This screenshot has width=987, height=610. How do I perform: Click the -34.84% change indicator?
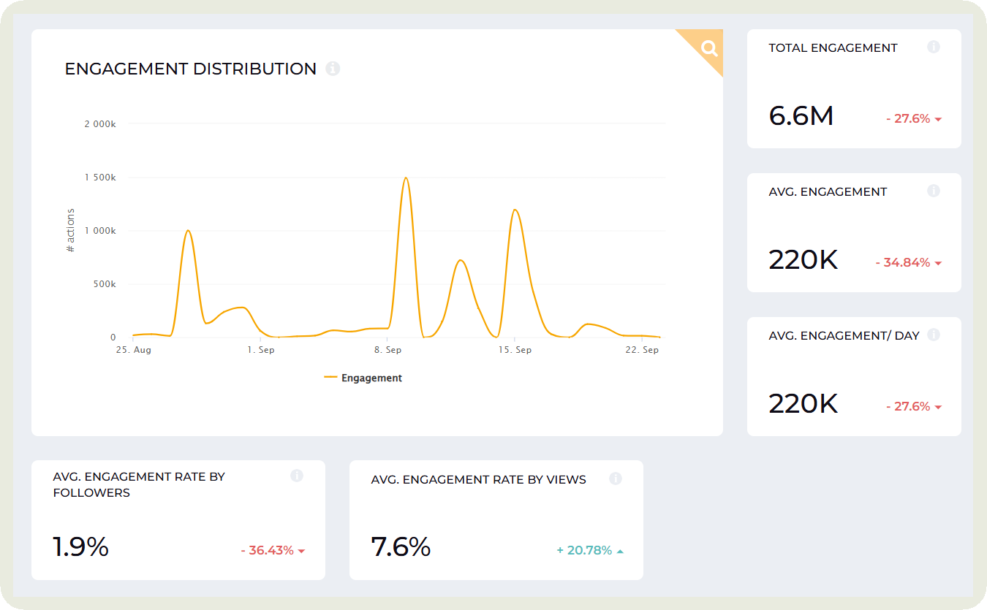(908, 262)
